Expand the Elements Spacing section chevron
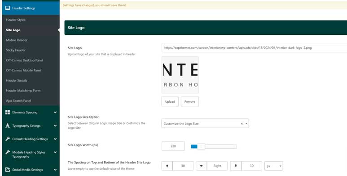Viewport: 347px width, 176px height. pyautogui.click(x=55, y=112)
